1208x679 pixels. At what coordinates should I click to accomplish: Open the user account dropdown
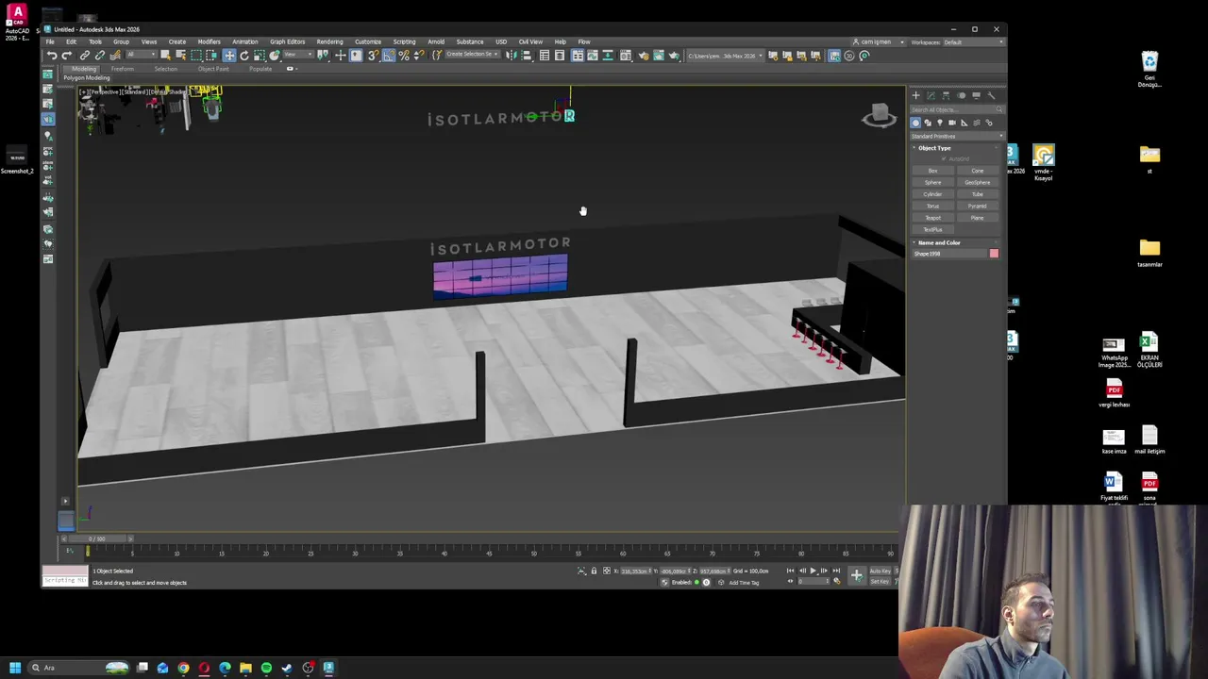coord(879,41)
